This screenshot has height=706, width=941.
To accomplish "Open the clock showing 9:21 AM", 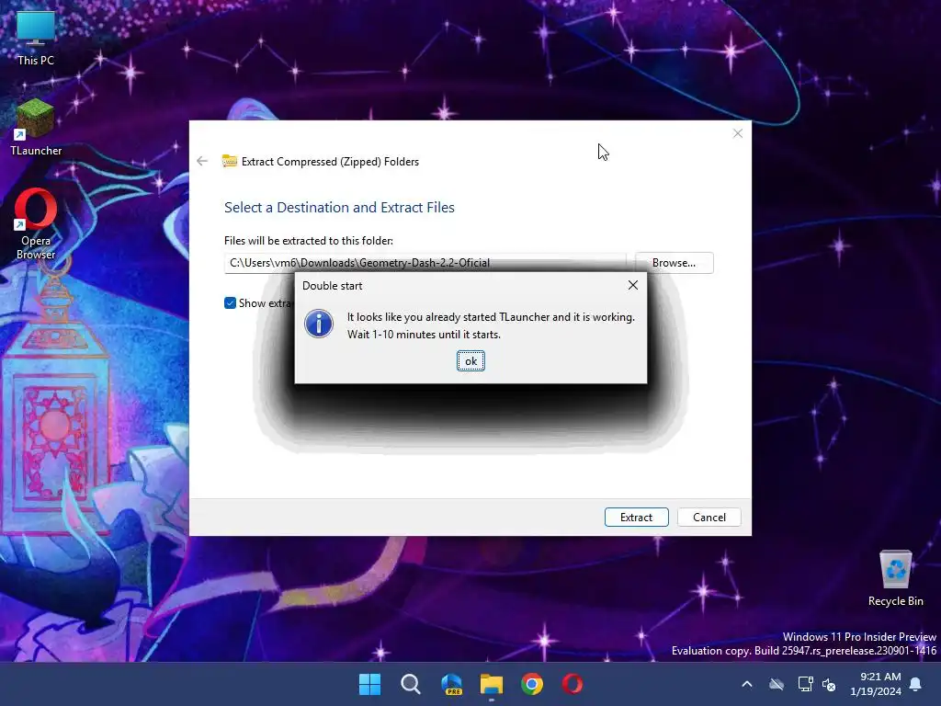I will click(x=876, y=684).
